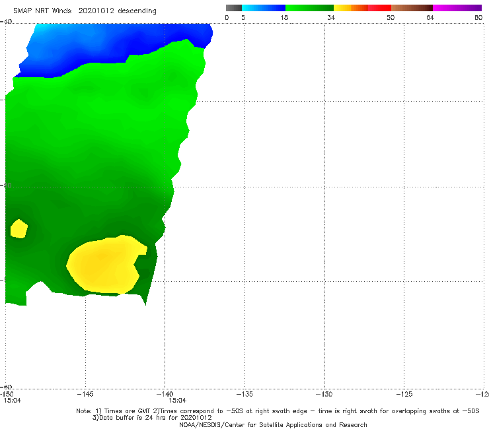Image resolution: width=489 pixels, height=429 pixels.
Task: Select the red segment of the color bar
Action: pos(379,8)
